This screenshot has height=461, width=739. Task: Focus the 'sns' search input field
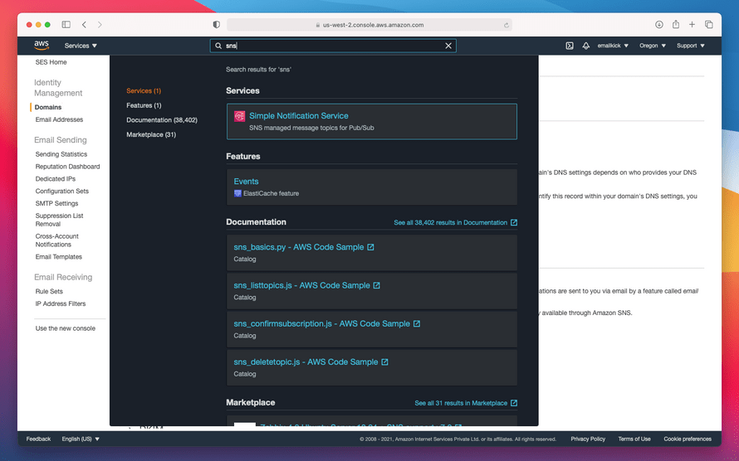[x=333, y=46]
